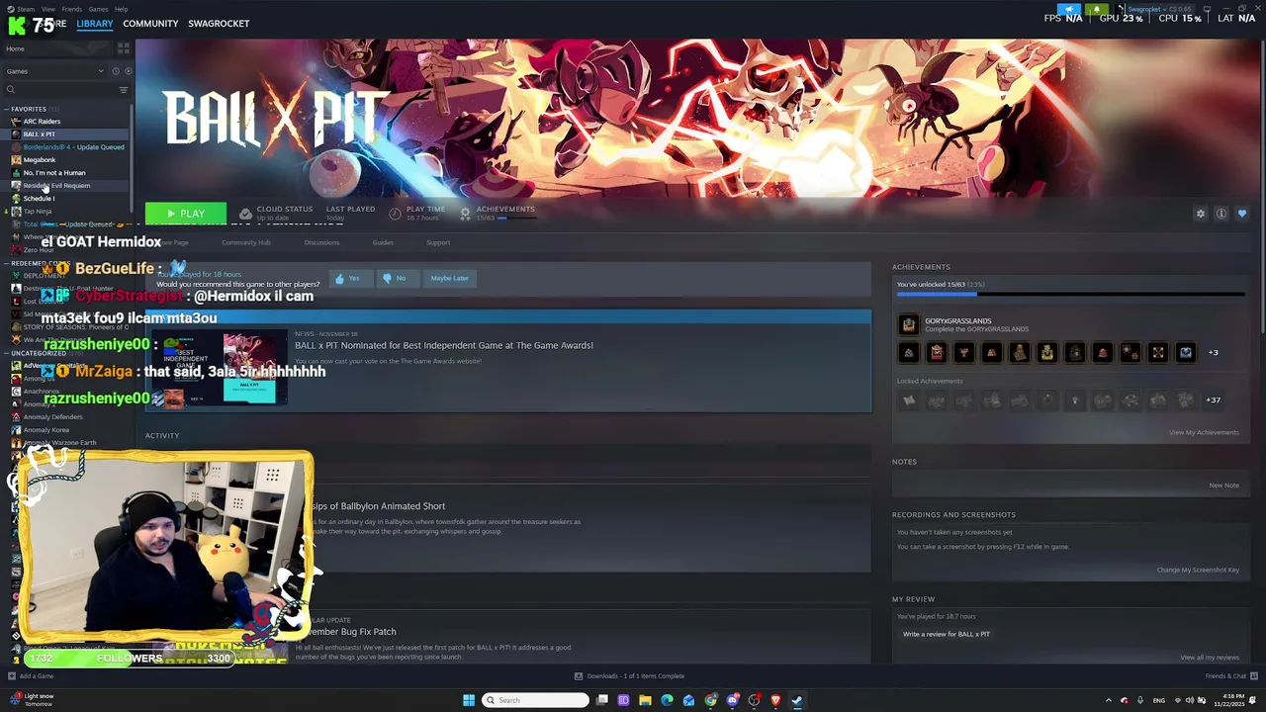Select Resident Evil Requiem in the library

point(56,186)
